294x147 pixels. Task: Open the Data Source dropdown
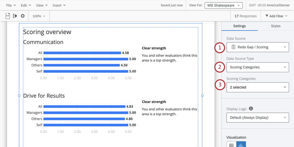(258, 47)
